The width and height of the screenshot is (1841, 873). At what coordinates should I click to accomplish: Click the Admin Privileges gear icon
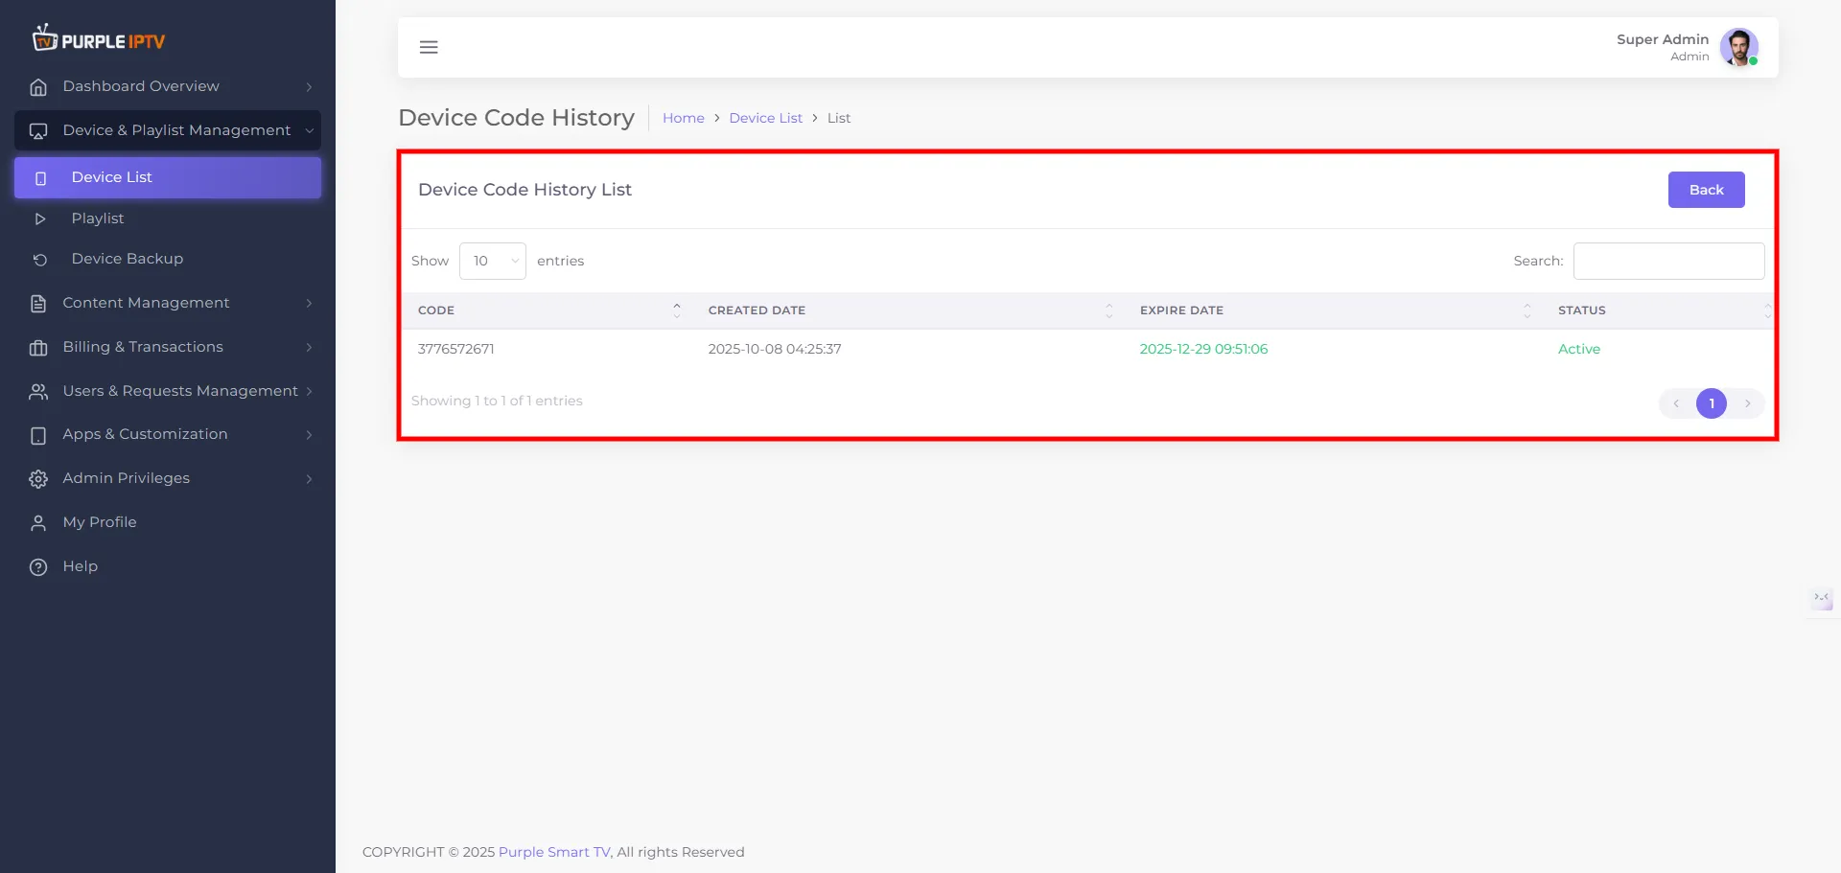(x=38, y=479)
